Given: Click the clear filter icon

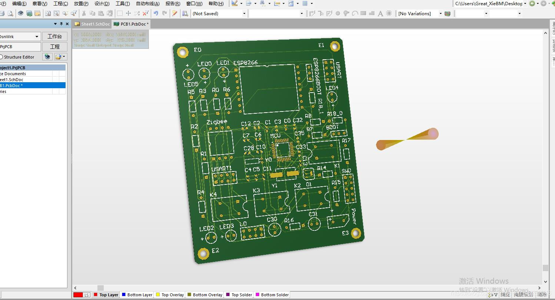Looking at the screenshot, I should pyautogui.click(x=146, y=13).
